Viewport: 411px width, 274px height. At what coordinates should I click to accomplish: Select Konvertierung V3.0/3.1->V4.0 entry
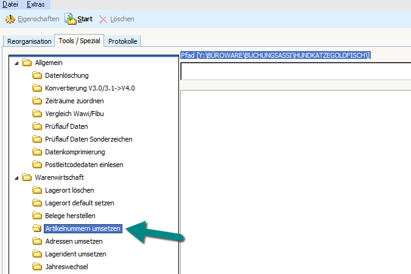point(90,88)
